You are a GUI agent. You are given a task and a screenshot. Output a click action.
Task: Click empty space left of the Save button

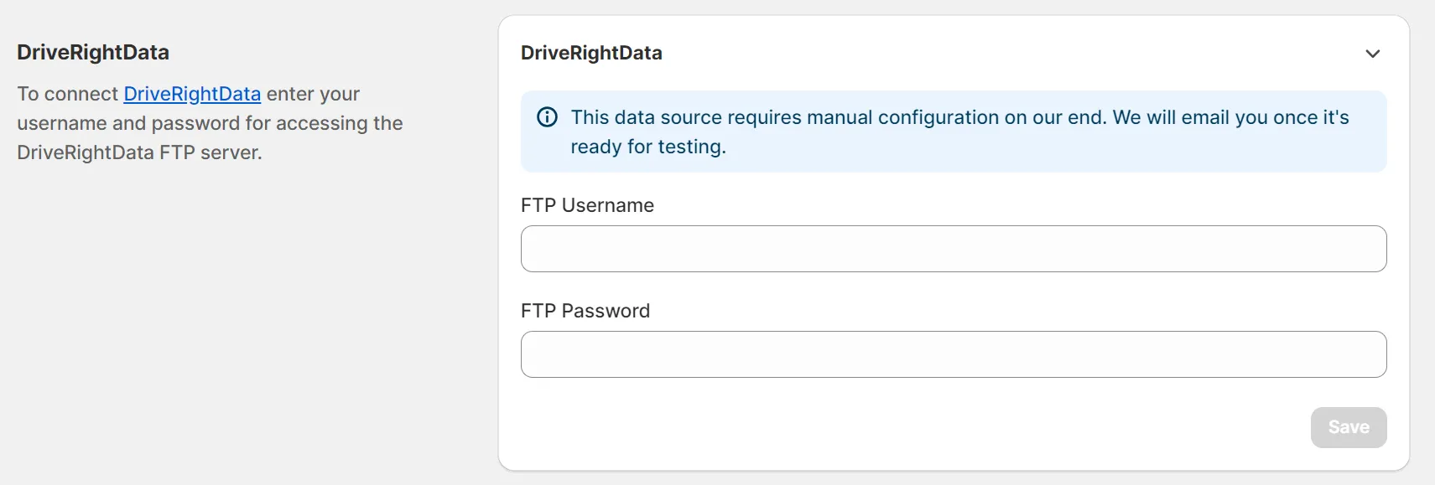[x=923, y=427]
